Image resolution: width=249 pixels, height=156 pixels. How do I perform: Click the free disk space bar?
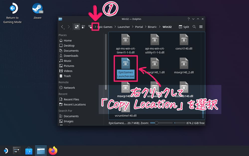point(180,123)
